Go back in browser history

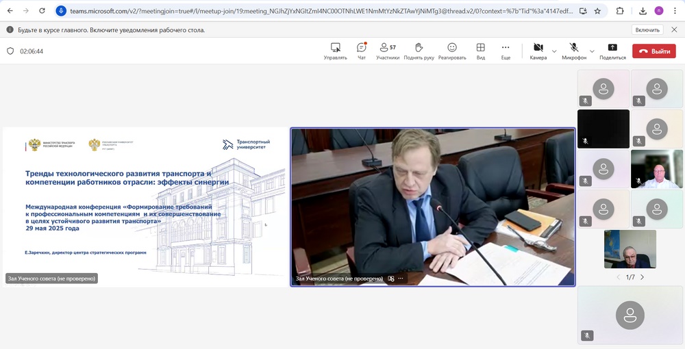pyautogui.click(x=10, y=11)
